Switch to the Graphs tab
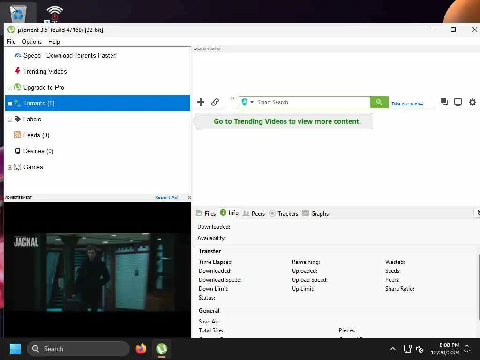This screenshot has height=360, width=480. 315,213
